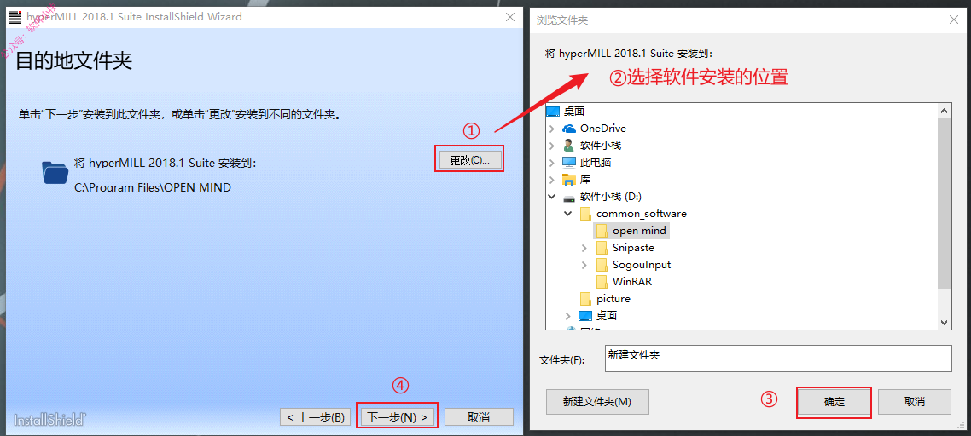Collapse the common_software folder node
Viewport: 971px width, 436px height.
click(x=568, y=214)
